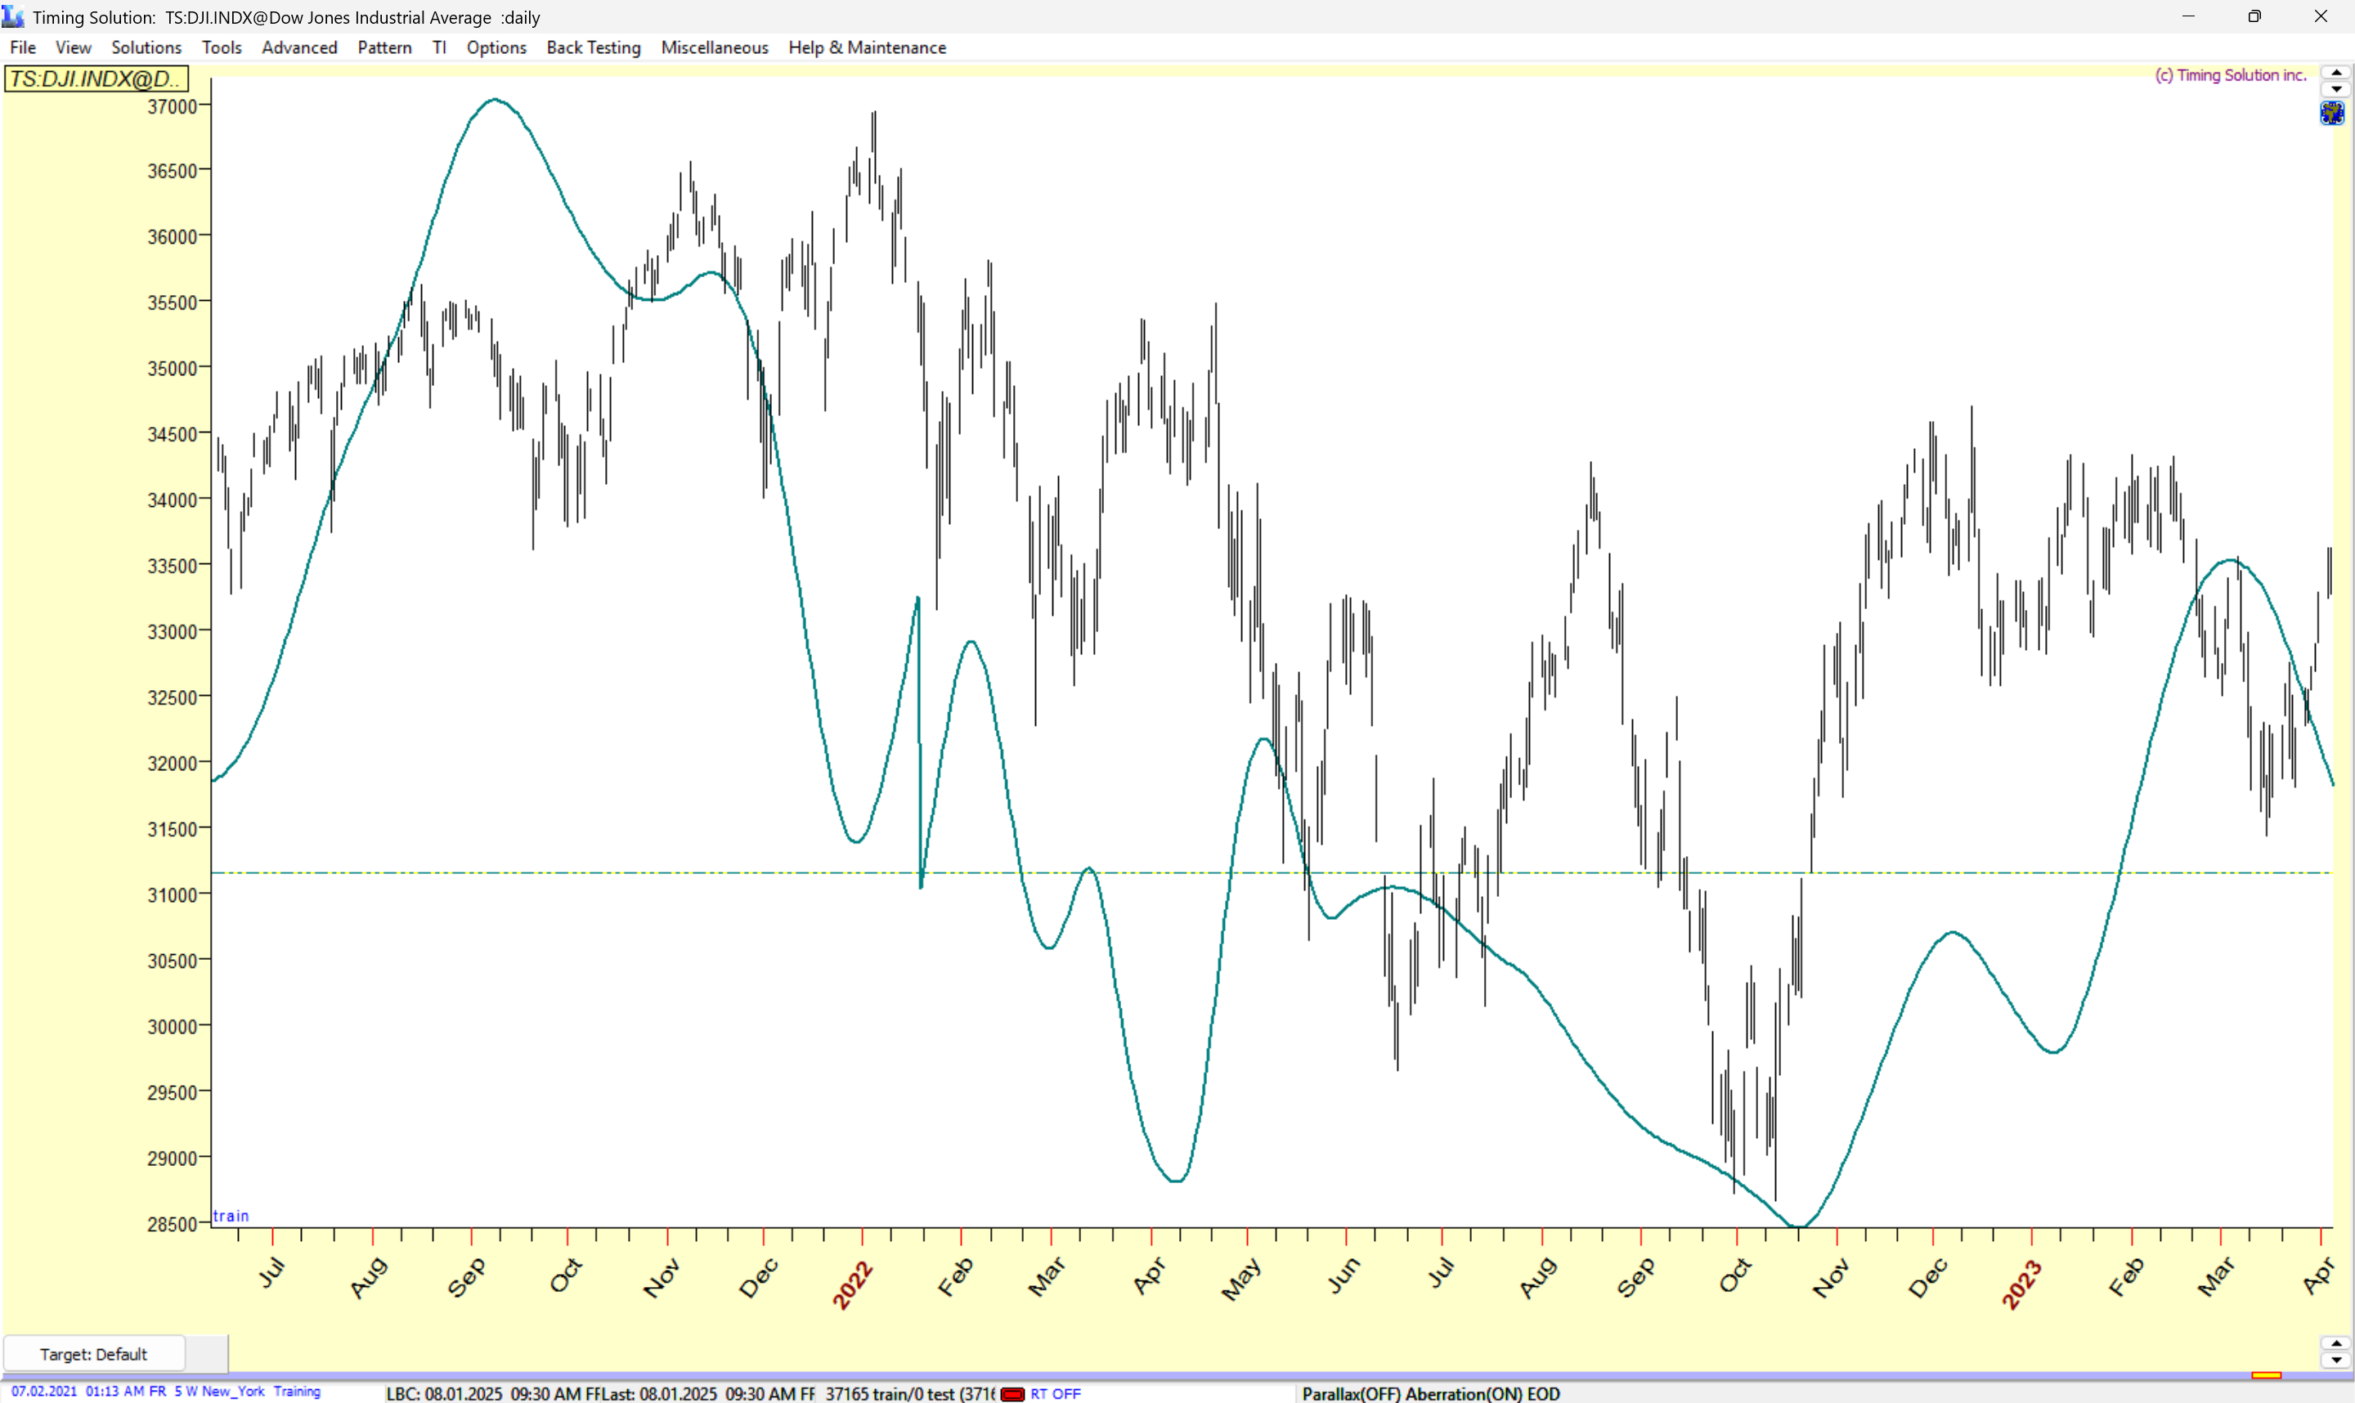Click the blank box next to Target: Default

(x=206, y=1354)
